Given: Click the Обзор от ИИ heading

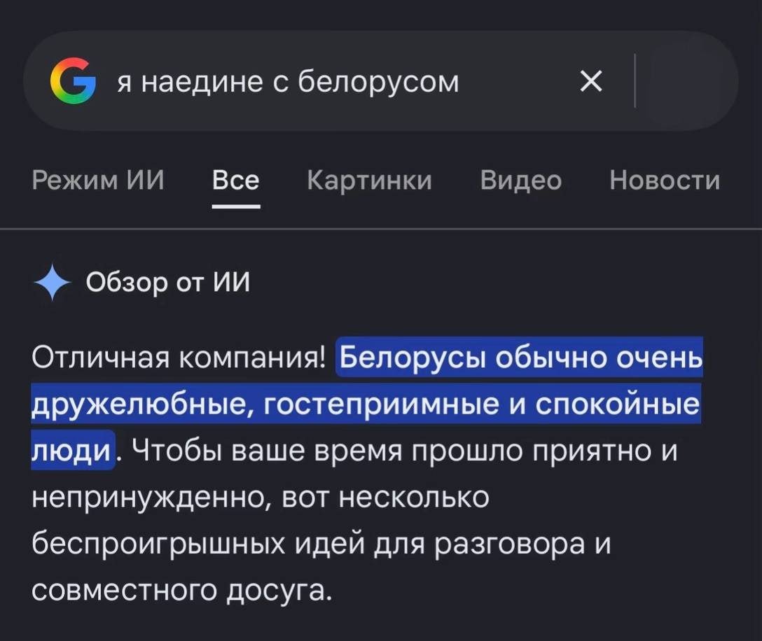Looking at the screenshot, I should [167, 282].
